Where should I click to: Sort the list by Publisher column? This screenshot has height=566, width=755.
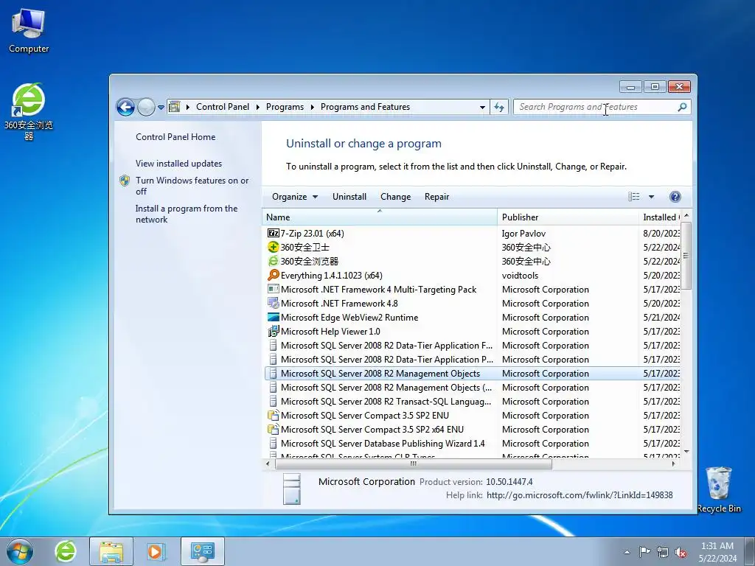568,217
